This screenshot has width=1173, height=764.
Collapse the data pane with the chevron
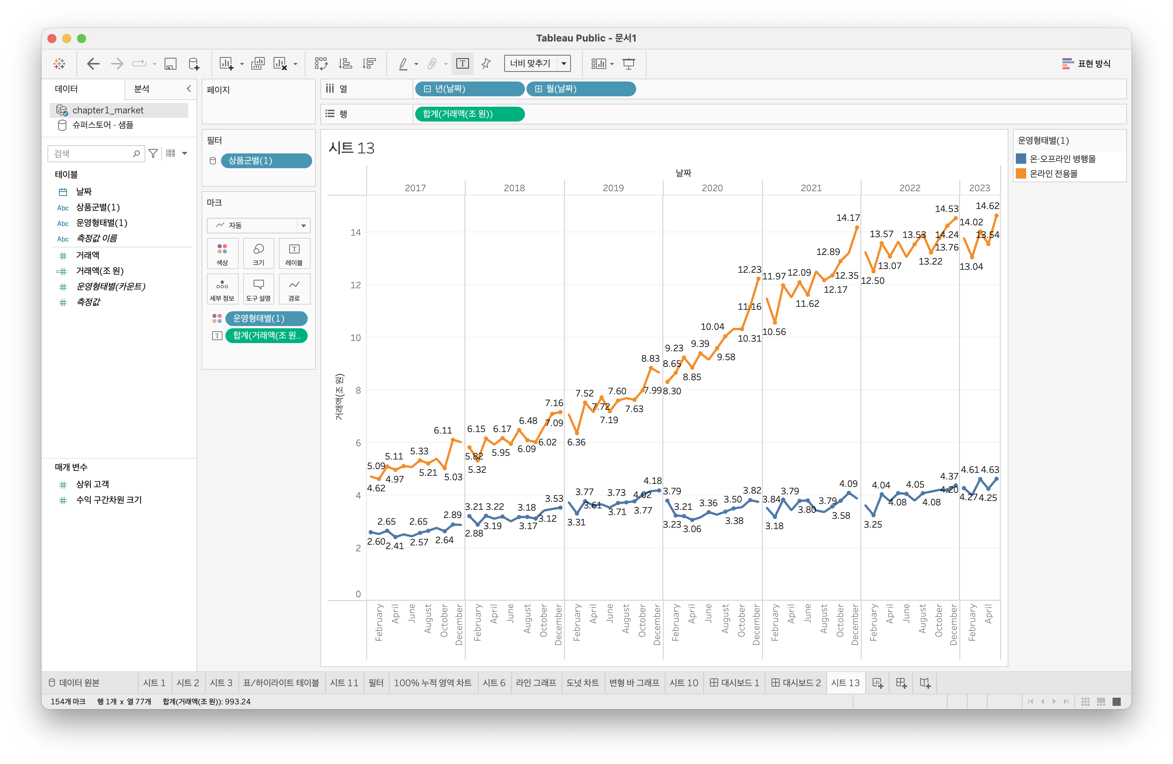[188, 89]
